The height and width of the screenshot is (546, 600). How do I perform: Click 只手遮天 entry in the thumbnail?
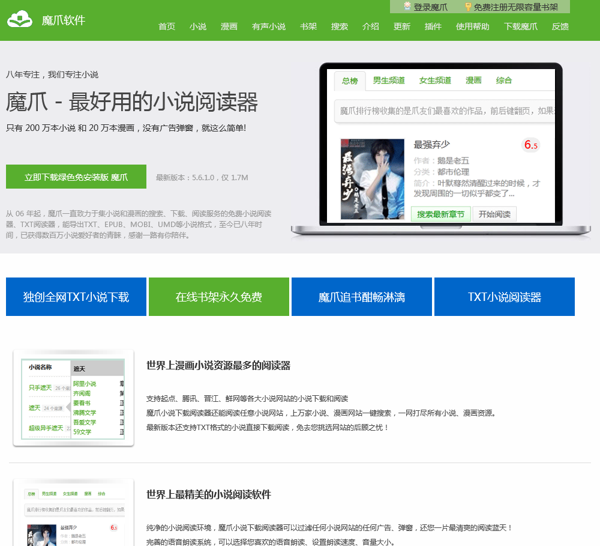(40, 388)
